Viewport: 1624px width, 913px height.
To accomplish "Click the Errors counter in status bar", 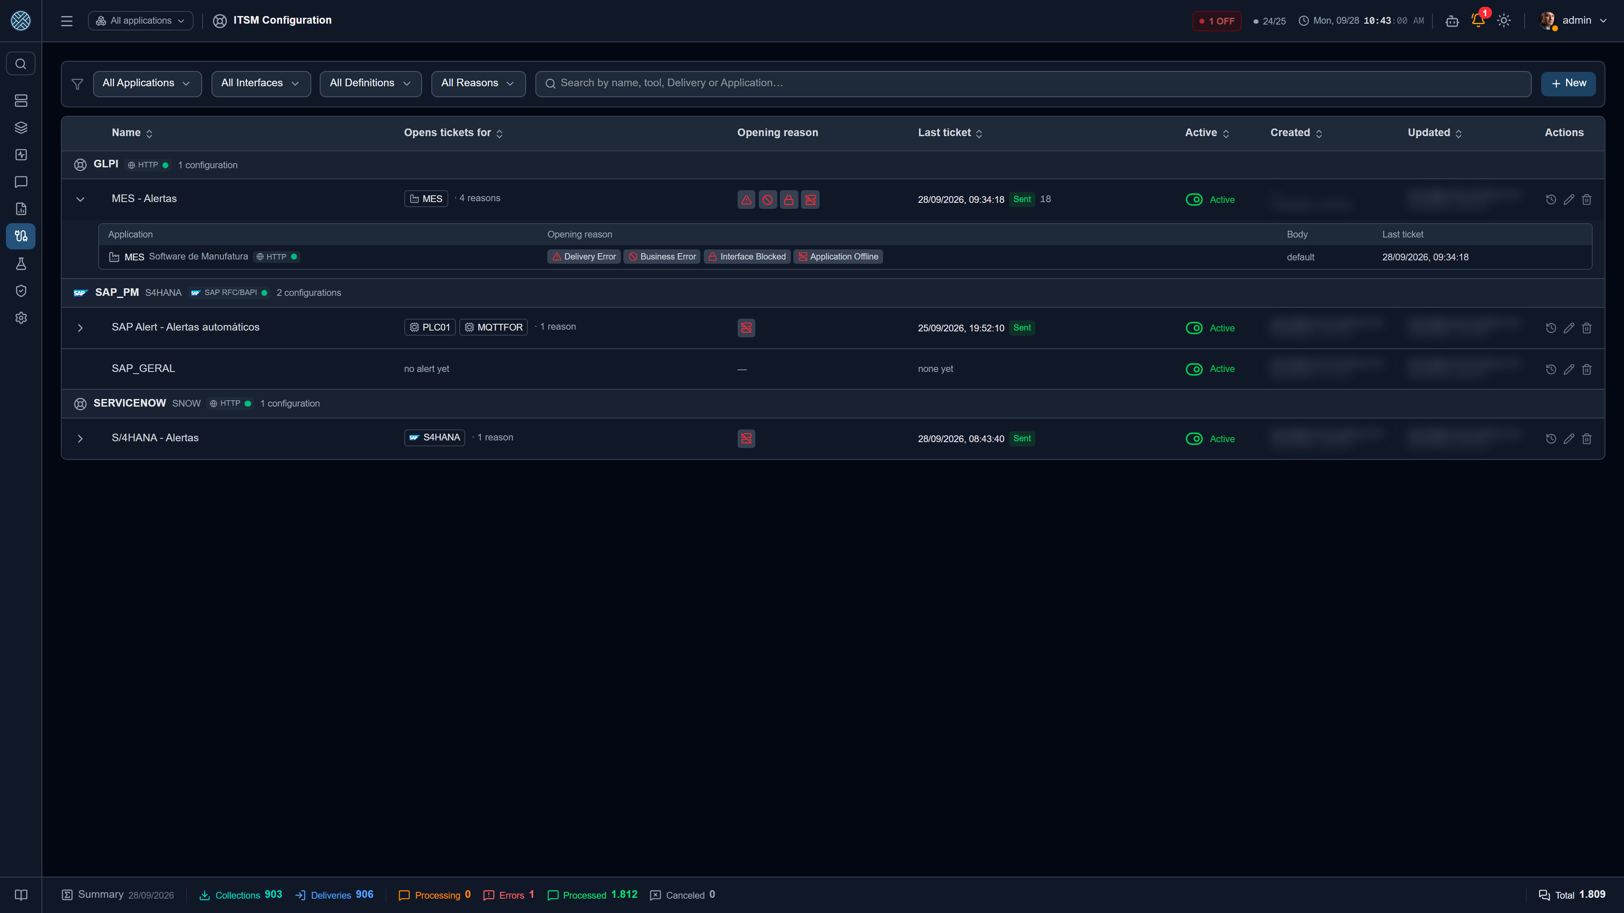I will pos(509,895).
